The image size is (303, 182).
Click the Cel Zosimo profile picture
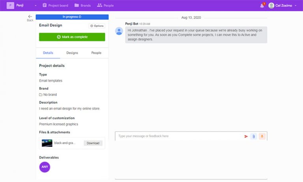(x=271, y=6)
